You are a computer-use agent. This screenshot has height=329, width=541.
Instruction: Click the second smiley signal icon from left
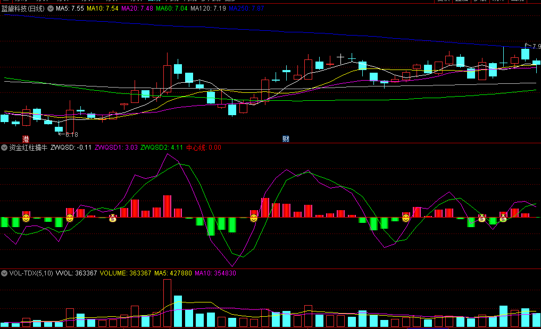70,218
